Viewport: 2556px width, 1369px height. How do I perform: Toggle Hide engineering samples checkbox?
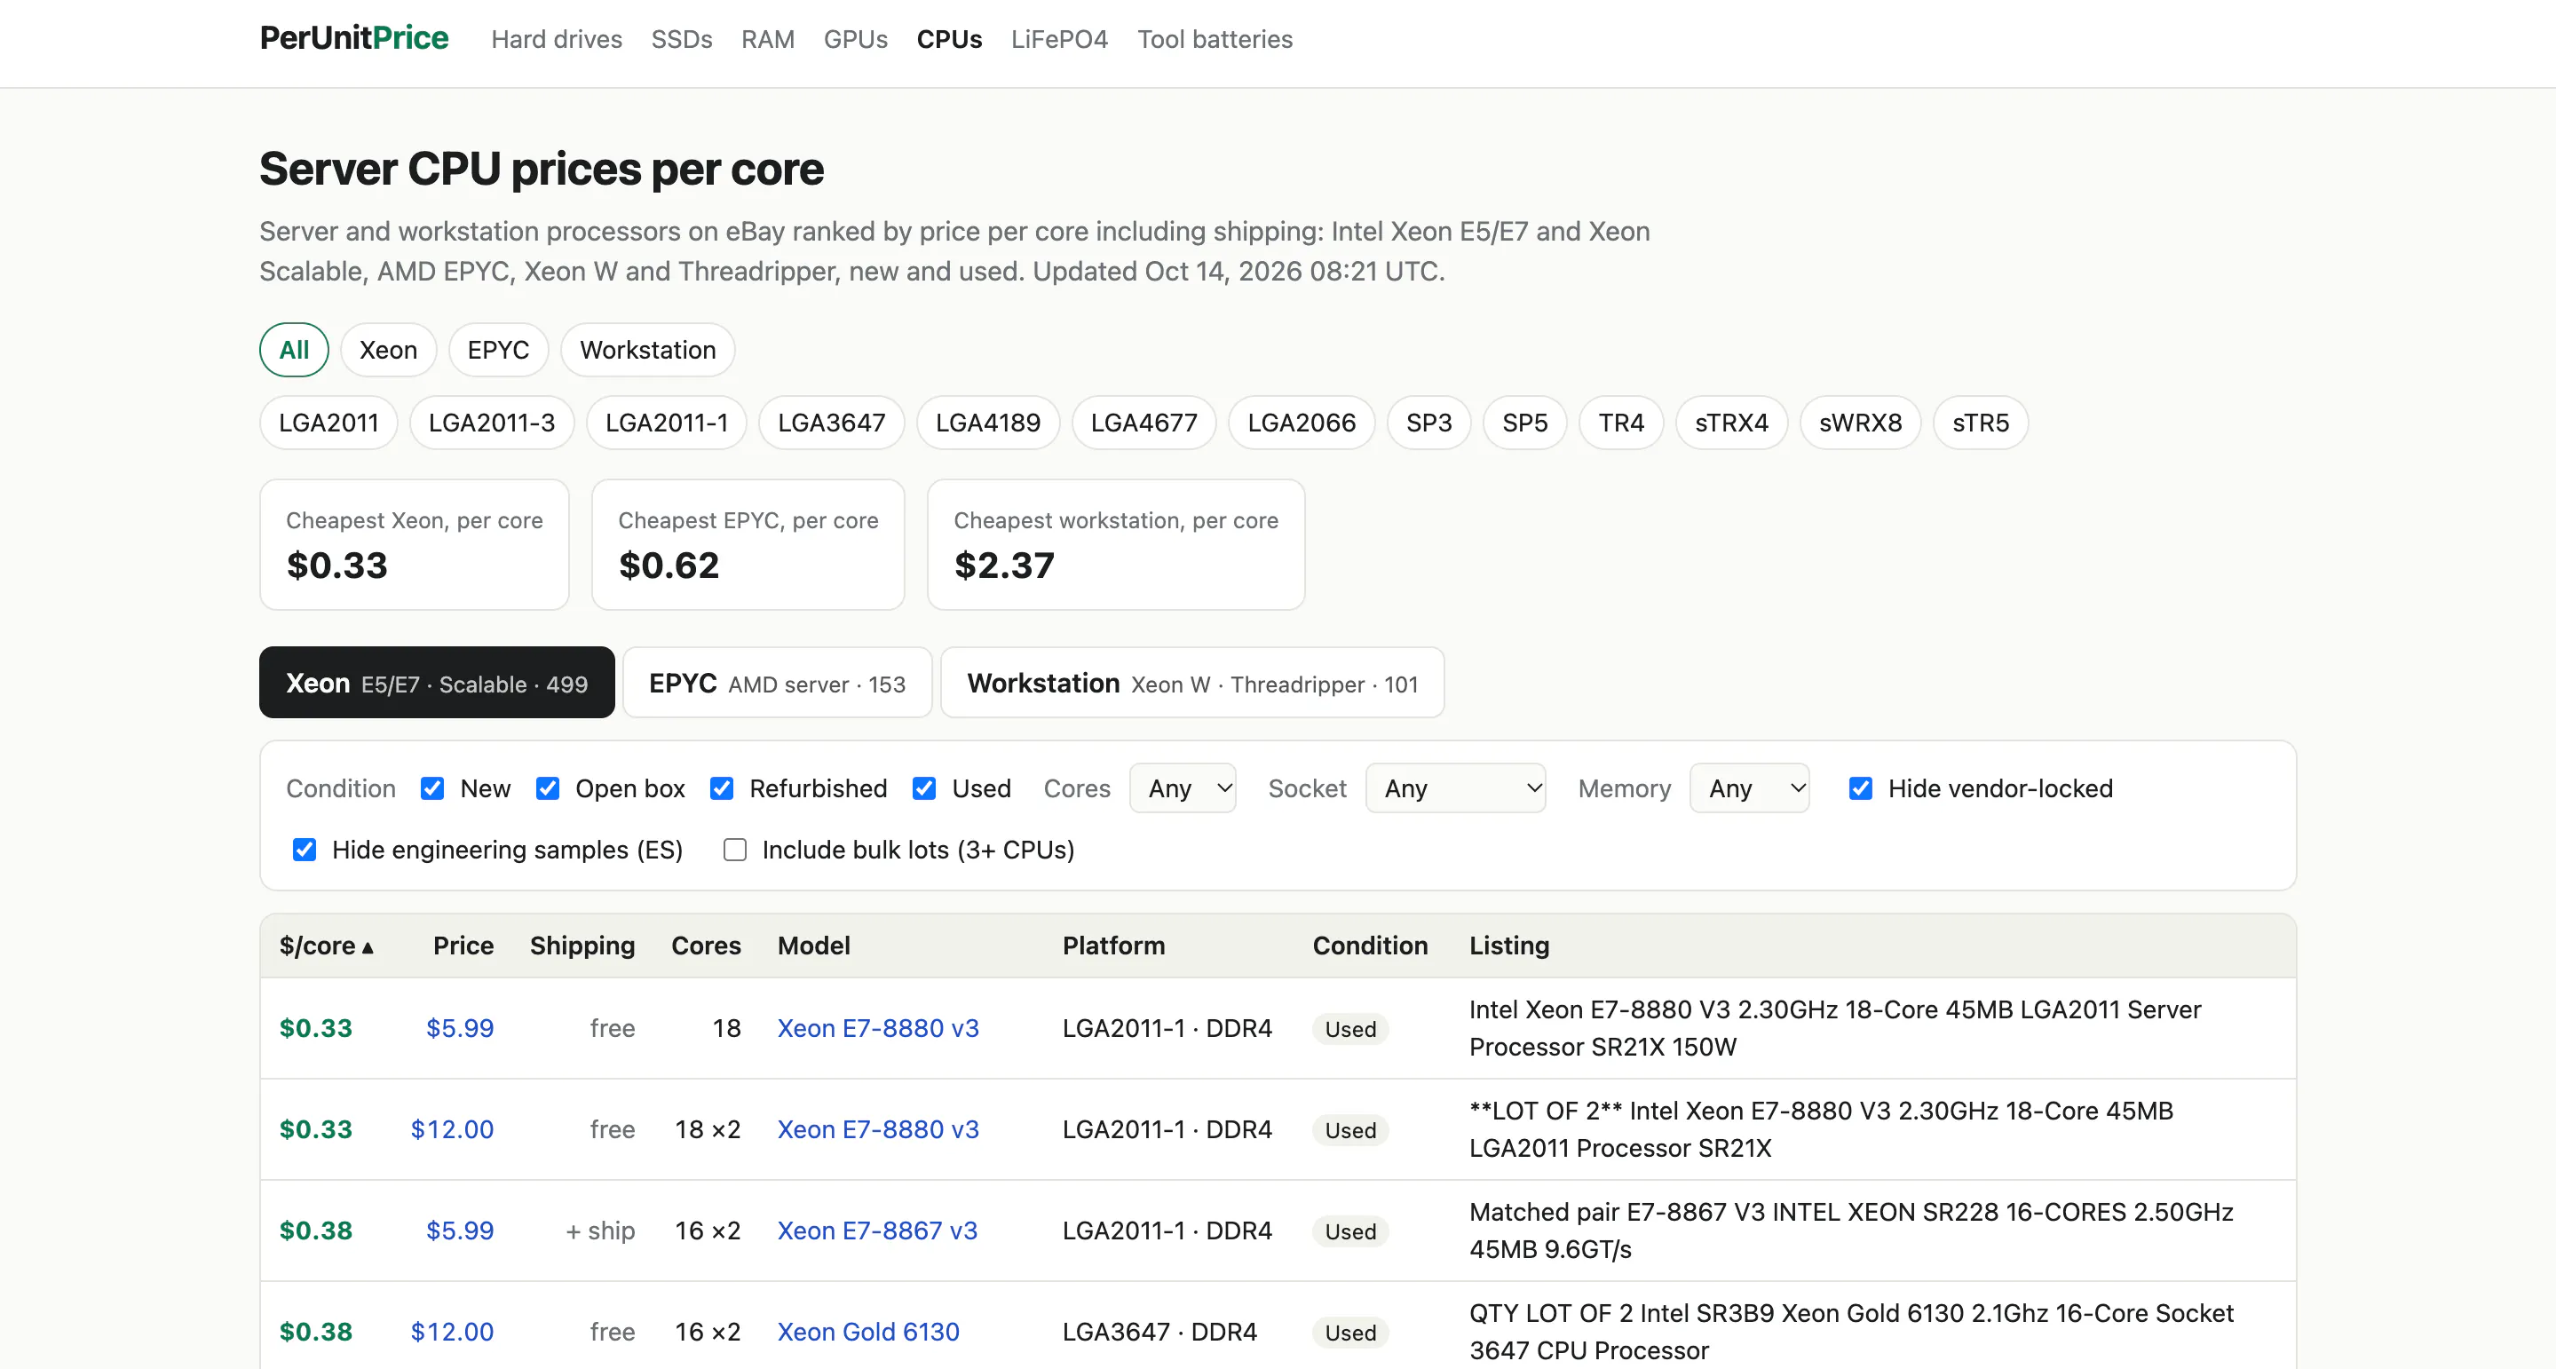pos(304,851)
